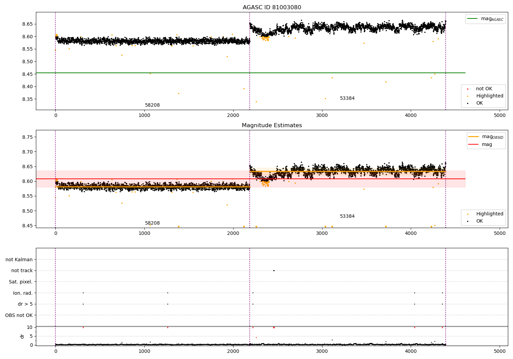Image resolution: width=513 pixels, height=359 pixels.
Task: Click the '8.70' y-tick in the middle plot
Action: click(27, 152)
